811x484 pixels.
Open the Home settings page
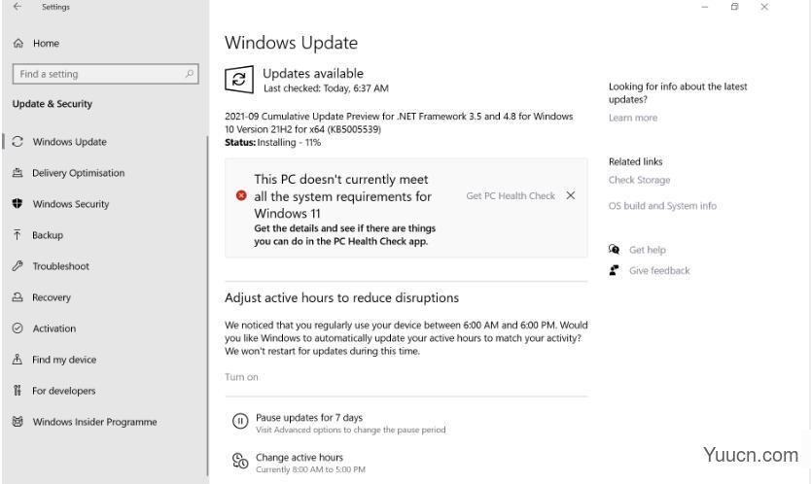click(46, 44)
